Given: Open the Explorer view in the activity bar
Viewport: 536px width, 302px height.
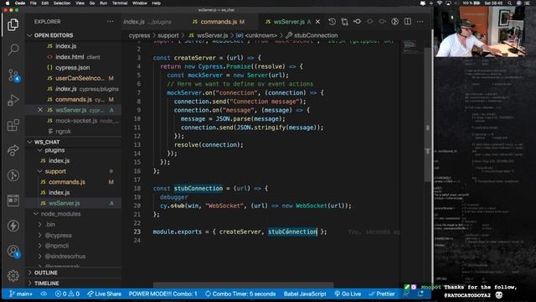Looking at the screenshot, I should (x=13, y=24).
